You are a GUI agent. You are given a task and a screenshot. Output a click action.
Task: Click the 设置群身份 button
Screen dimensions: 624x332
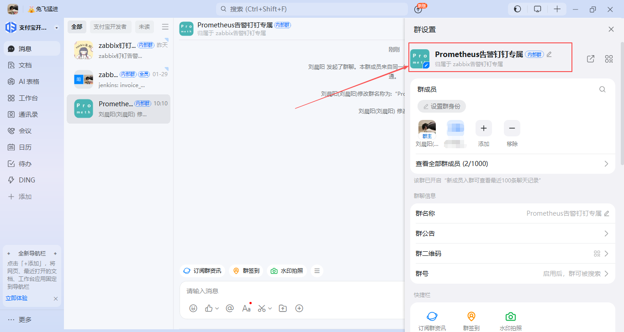pyautogui.click(x=442, y=106)
